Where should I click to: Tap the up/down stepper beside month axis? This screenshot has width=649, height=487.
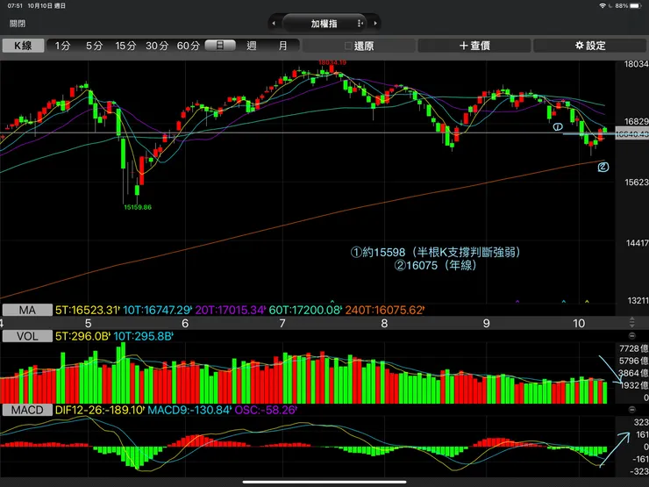(632, 322)
